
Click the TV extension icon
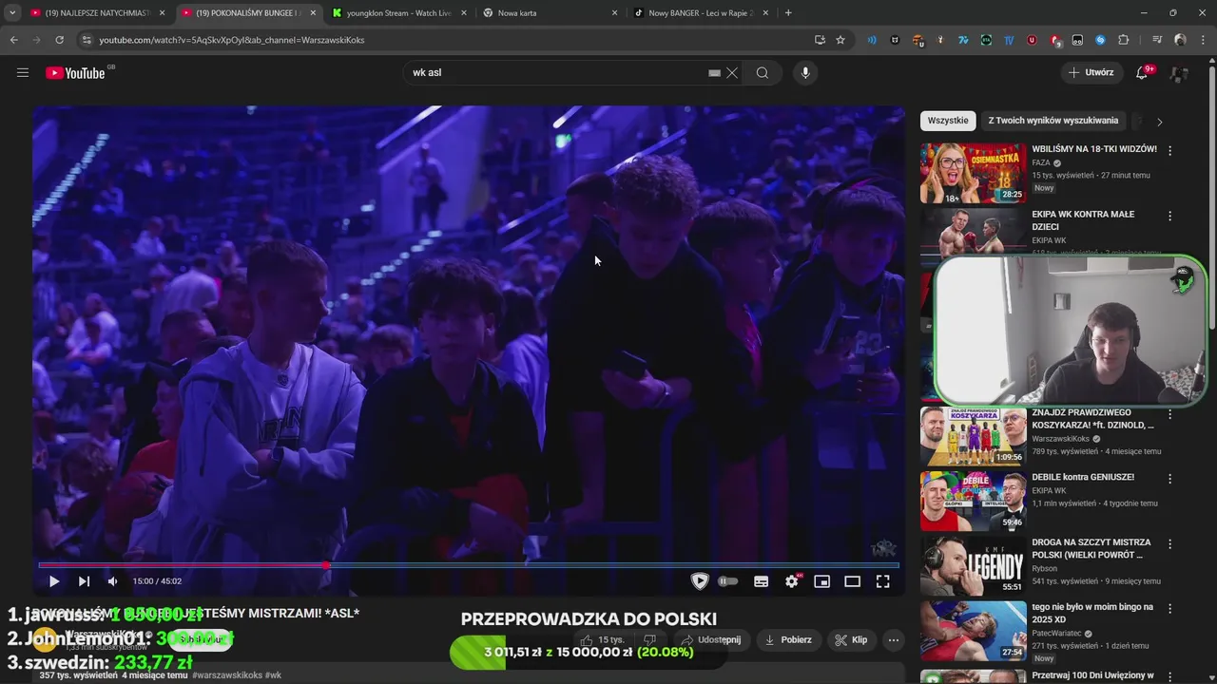pos(1009,40)
